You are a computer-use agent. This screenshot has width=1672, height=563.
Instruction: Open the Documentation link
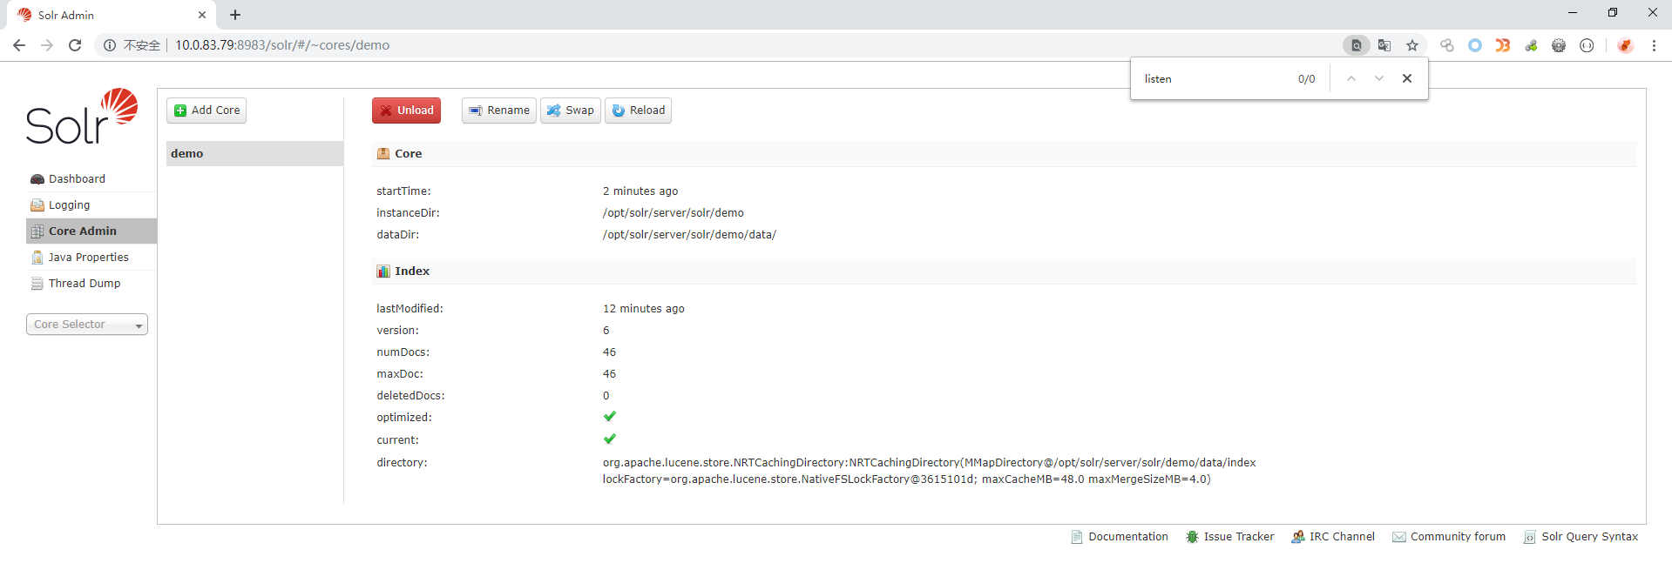coord(1120,537)
